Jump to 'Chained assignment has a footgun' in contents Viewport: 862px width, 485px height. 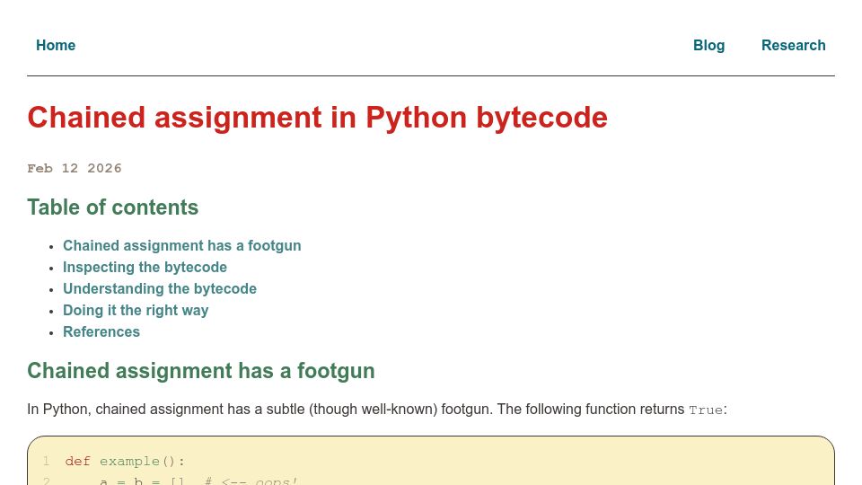(x=182, y=245)
